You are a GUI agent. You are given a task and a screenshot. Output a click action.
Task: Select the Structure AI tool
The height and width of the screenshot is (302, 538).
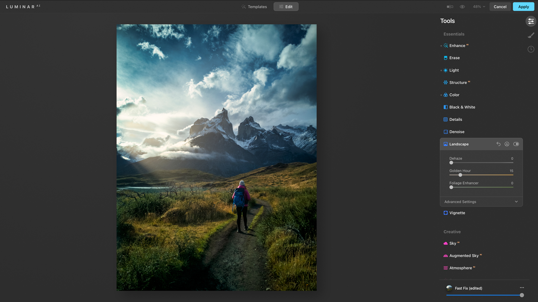(x=458, y=82)
